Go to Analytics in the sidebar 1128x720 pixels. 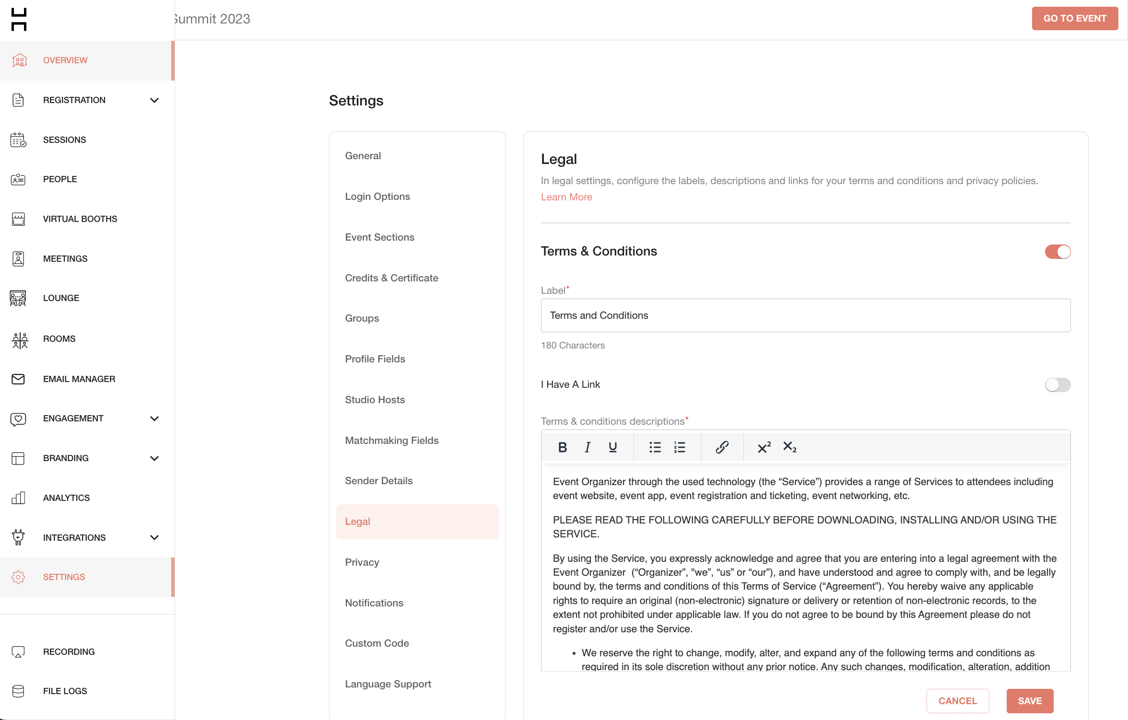point(86,498)
